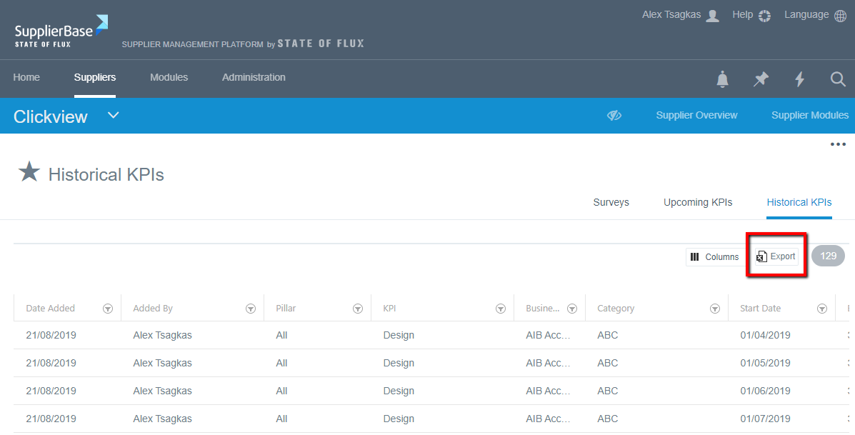Click the pin icon in navbar
855x435 pixels.
[x=761, y=79]
